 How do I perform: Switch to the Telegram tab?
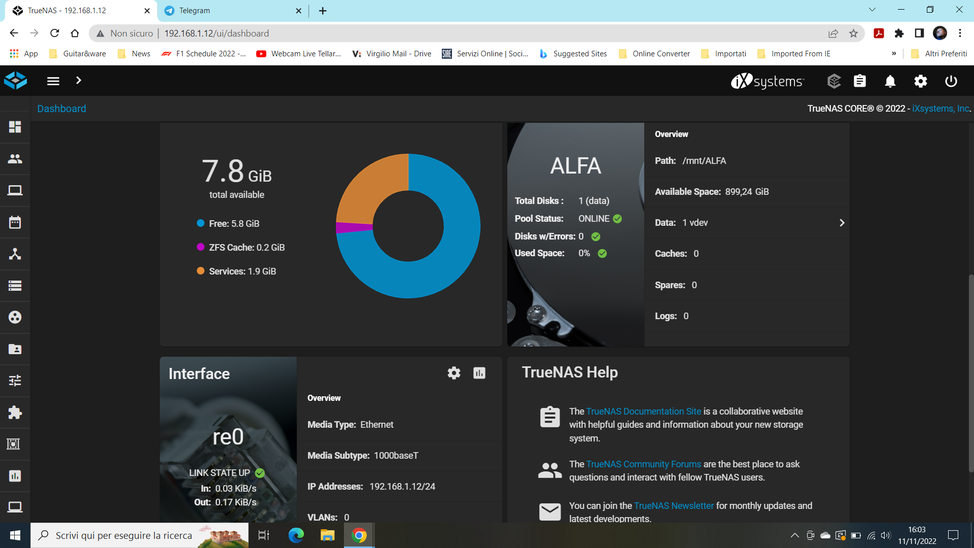coord(233,11)
